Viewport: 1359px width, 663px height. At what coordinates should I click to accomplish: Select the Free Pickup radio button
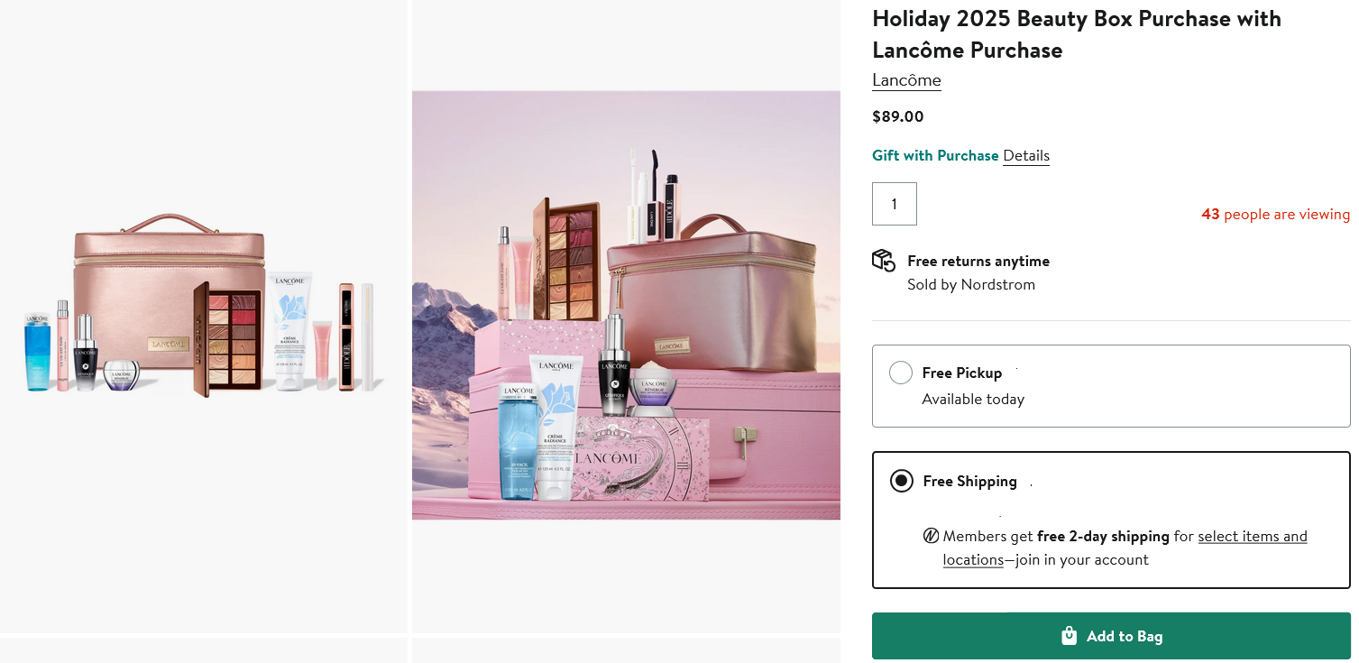(x=901, y=373)
